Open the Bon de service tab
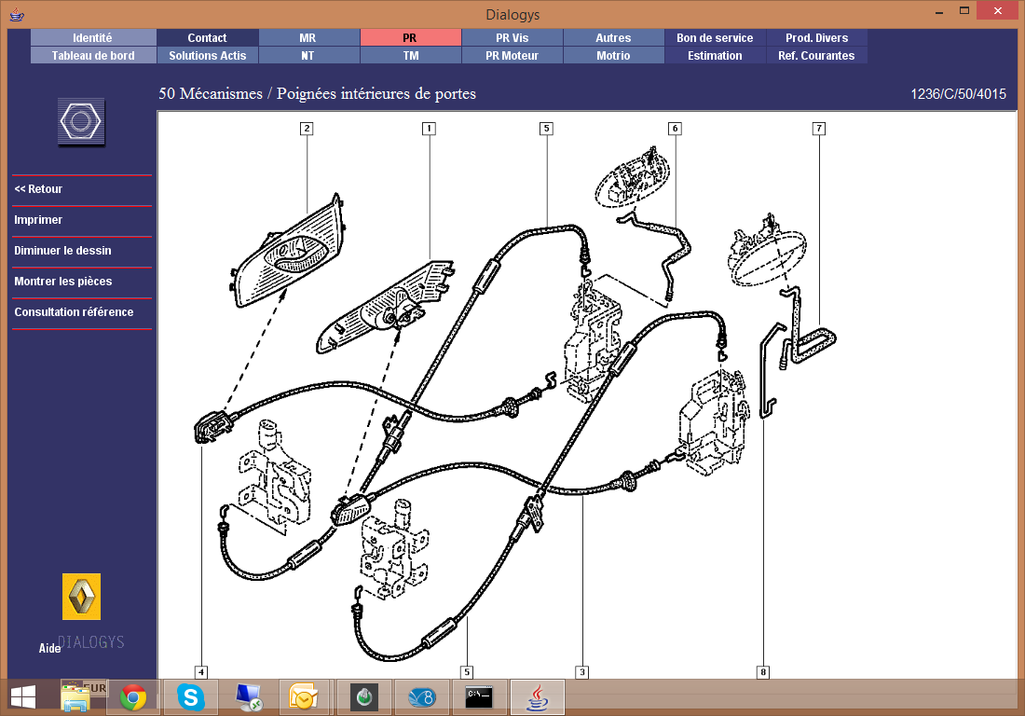 715,38
